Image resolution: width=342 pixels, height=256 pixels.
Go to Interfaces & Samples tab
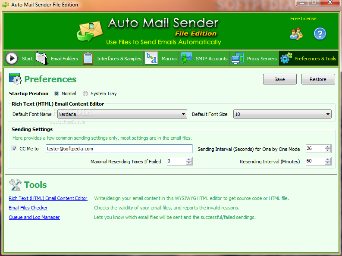click(112, 58)
